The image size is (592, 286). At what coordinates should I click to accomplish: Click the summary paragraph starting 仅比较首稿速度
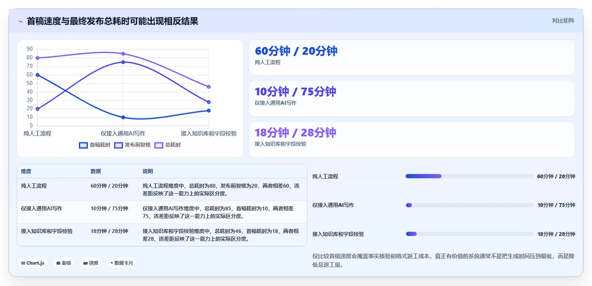pos(444,260)
